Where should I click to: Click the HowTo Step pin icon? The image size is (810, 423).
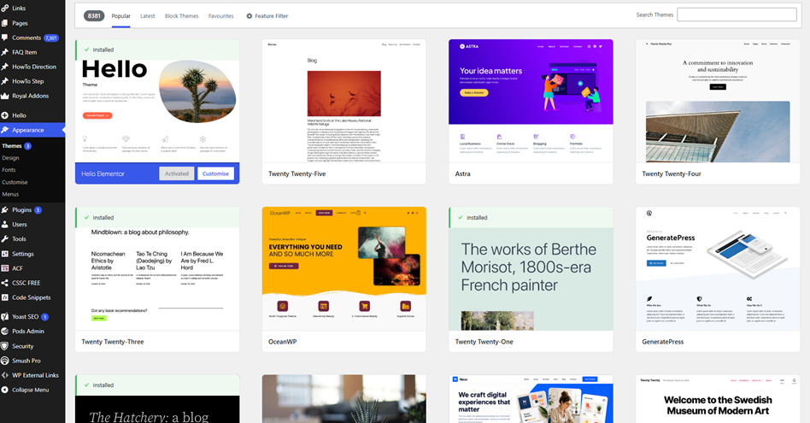tap(5, 81)
